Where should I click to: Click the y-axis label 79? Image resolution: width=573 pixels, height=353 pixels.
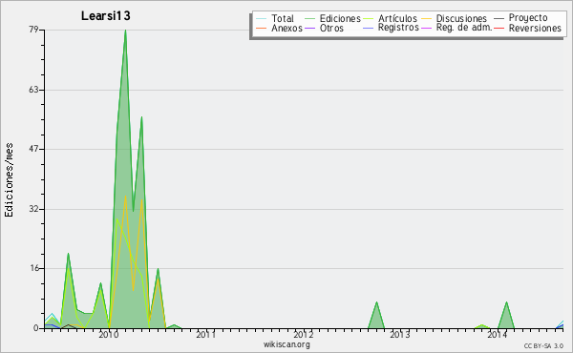coord(33,30)
